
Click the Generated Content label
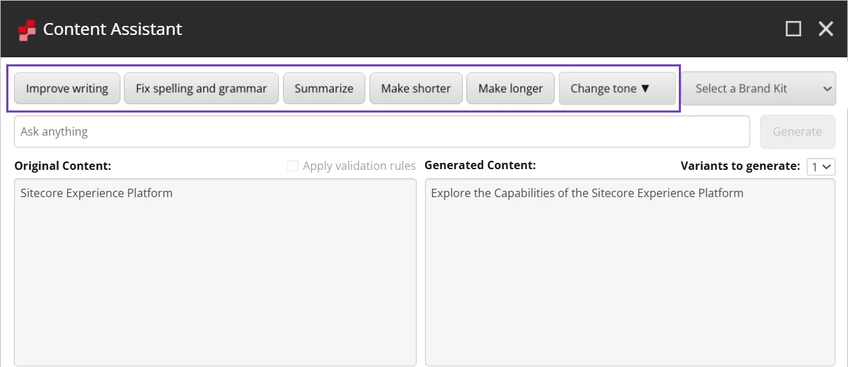tap(480, 165)
